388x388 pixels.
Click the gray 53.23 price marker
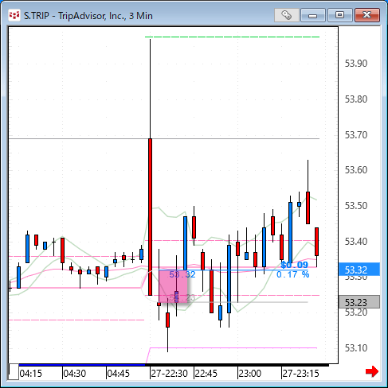[x=359, y=302]
